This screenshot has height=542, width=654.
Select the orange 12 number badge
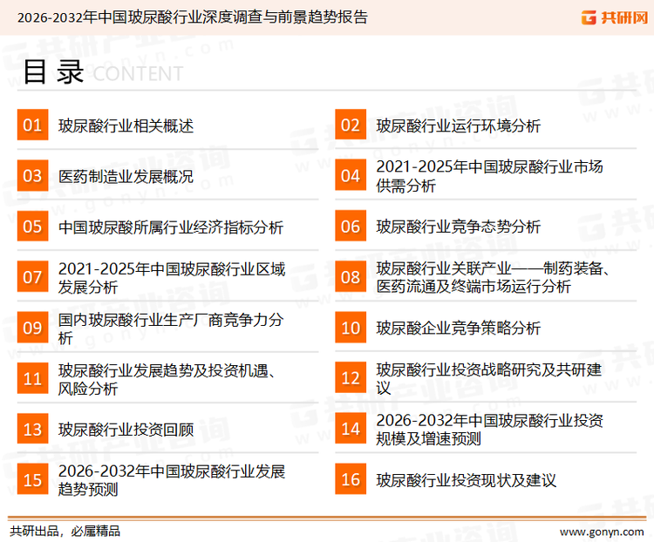351,378
